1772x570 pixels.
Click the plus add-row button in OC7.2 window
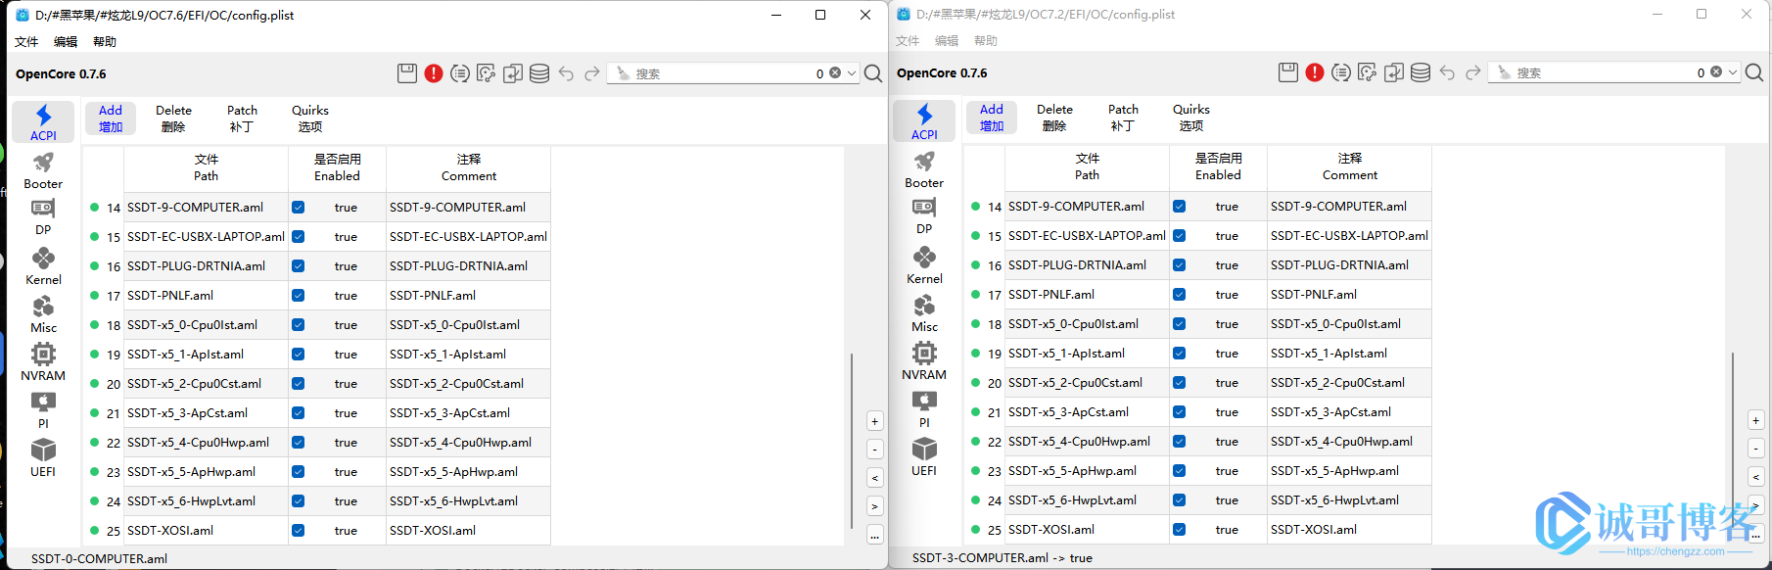pyautogui.click(x=1756, y=421)
